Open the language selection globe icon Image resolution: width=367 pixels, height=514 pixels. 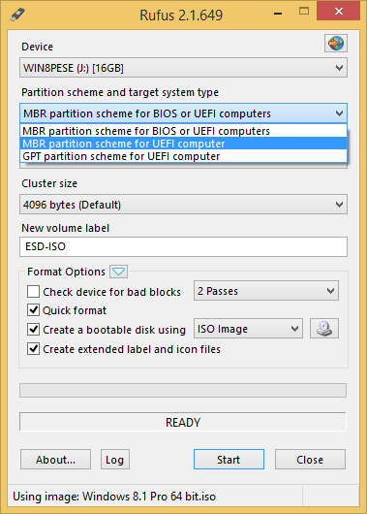tap(336, 43)
